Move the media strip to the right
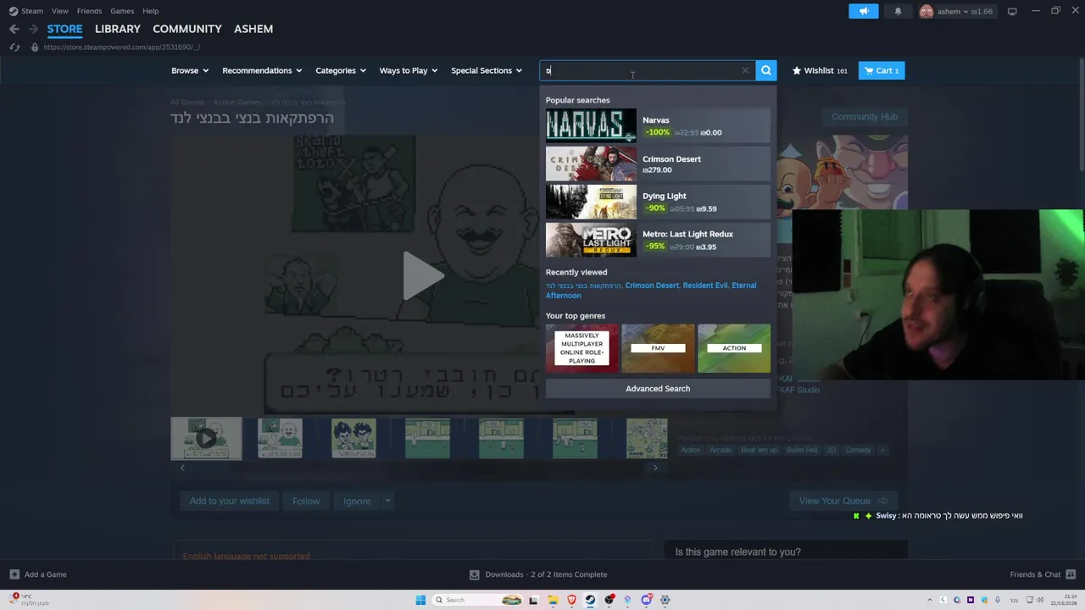This screenshot has height=610, width=1085. point(655,468)
